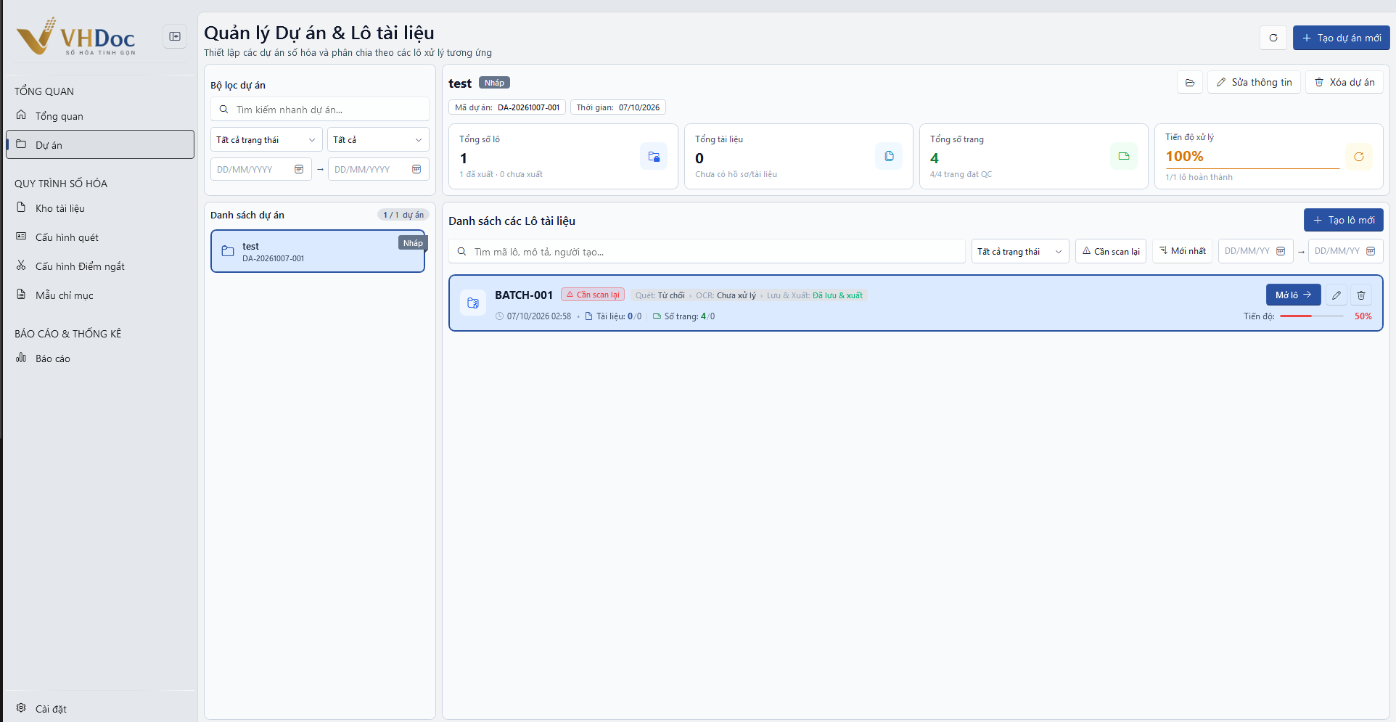1396x722 pixels.
Task: Select the test project in Danh sách dự án
Action: (x=318, y=251)
